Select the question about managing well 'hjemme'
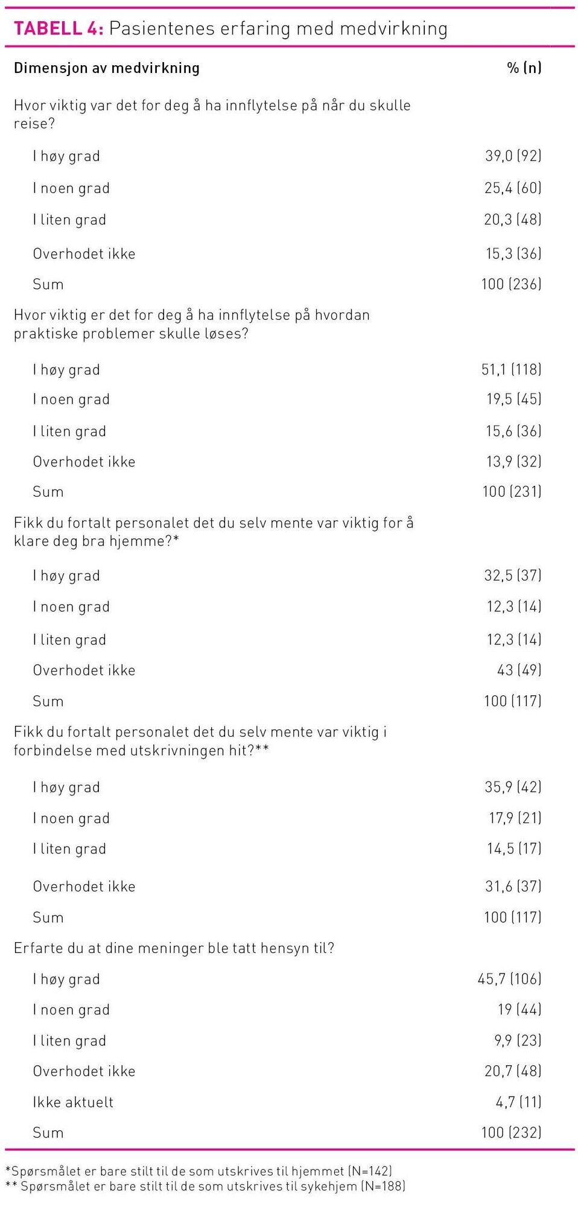The width and height of the screenshot is (578, 1207). point(214,532)
